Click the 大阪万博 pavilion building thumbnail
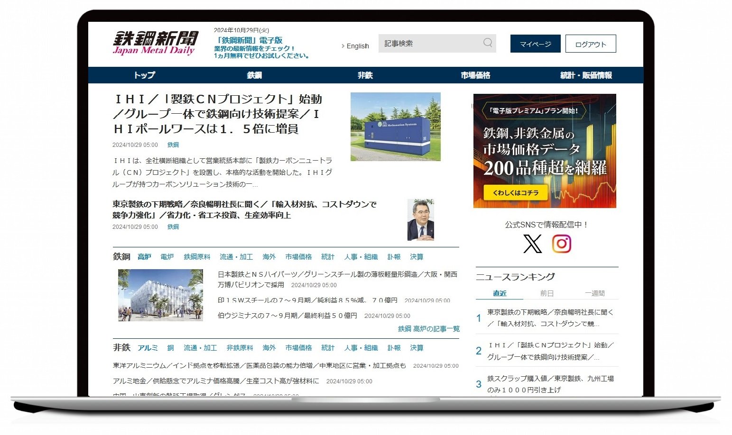 point(160,295)
